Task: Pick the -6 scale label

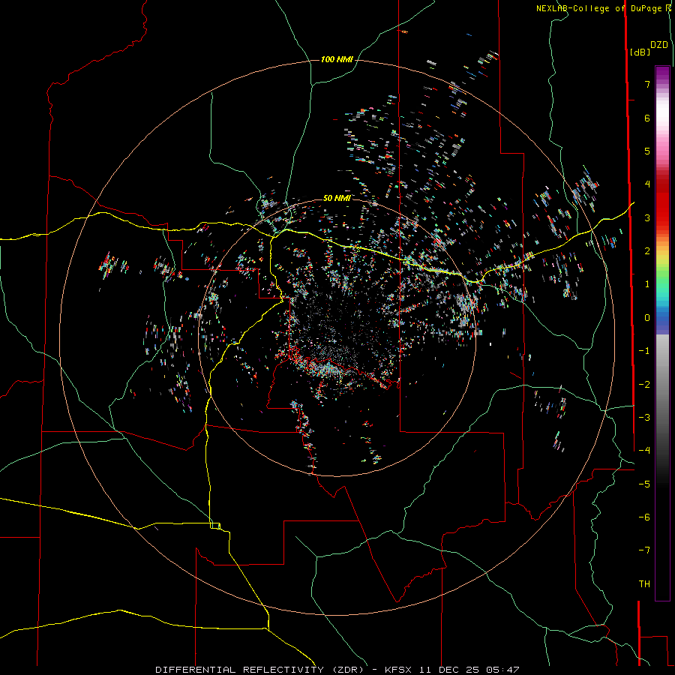Action: [x=644, y=517]
